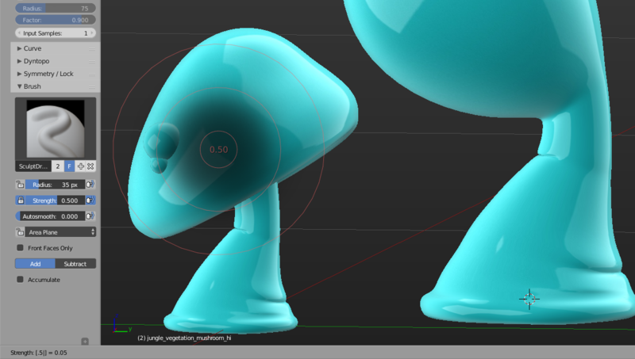Open the Area Plane dropdown
The width and height of the screenshot is (635, 359).
(x=60, y=232)
